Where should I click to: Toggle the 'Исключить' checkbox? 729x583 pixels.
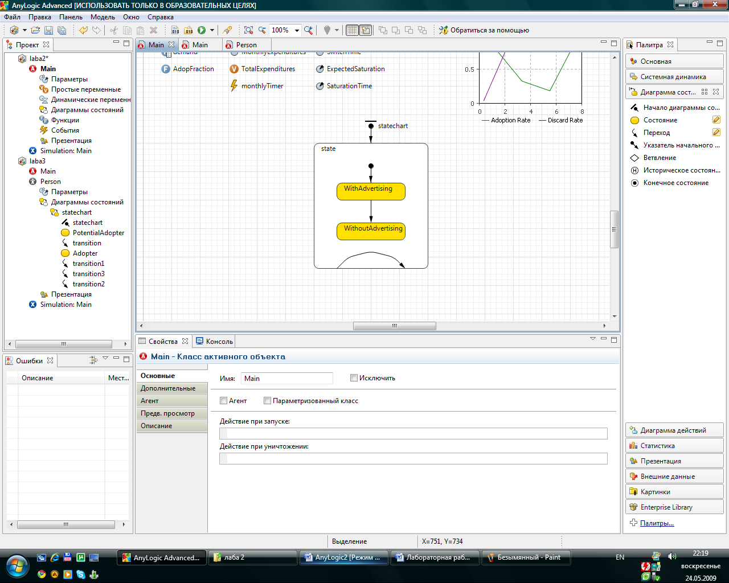[354, 378]
